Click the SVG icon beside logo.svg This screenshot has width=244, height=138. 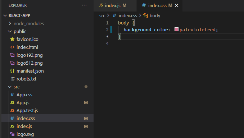12,134
